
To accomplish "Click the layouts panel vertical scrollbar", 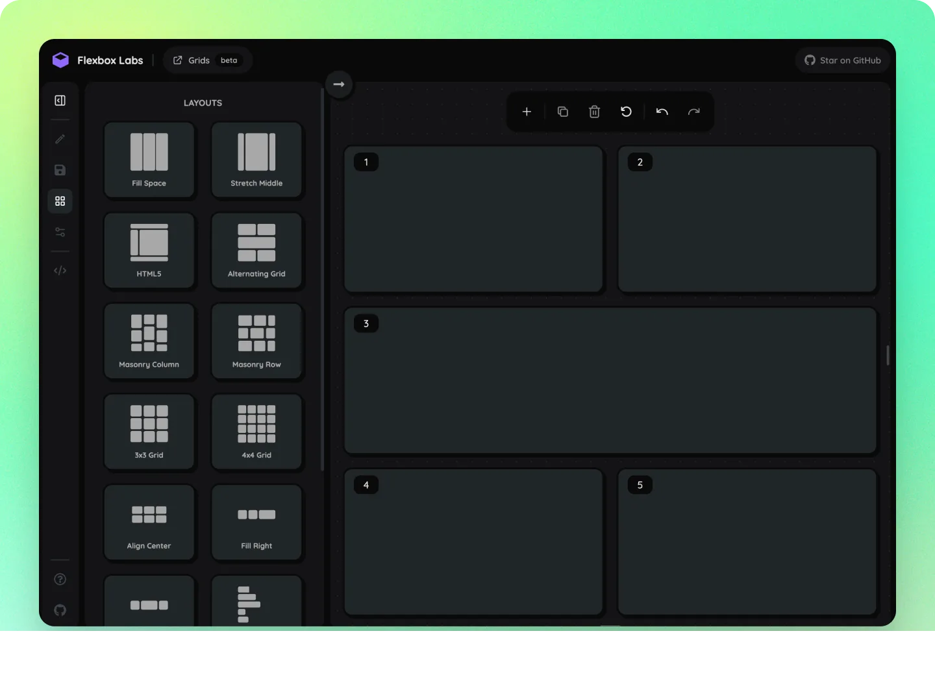I will coord(322,279).
